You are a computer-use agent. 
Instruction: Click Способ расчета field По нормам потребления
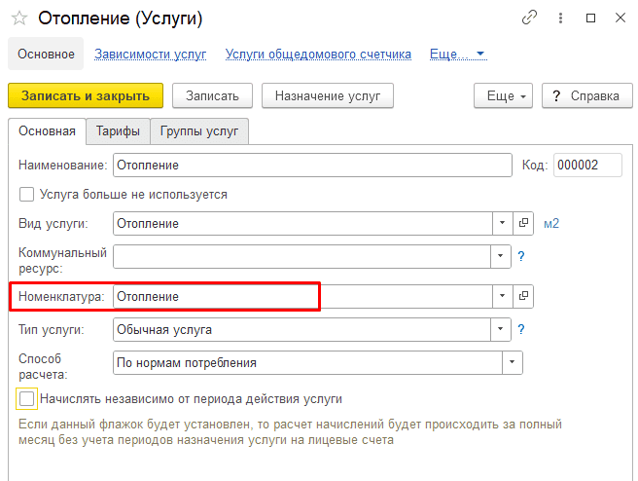point(307,362)
